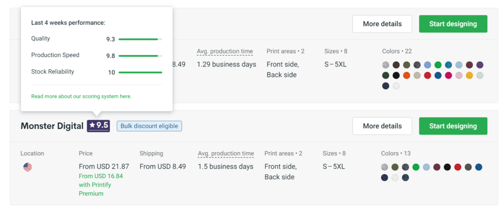
Task: Pick the dark forest green swatch in 22-color list
Action: tap(386, 75)
